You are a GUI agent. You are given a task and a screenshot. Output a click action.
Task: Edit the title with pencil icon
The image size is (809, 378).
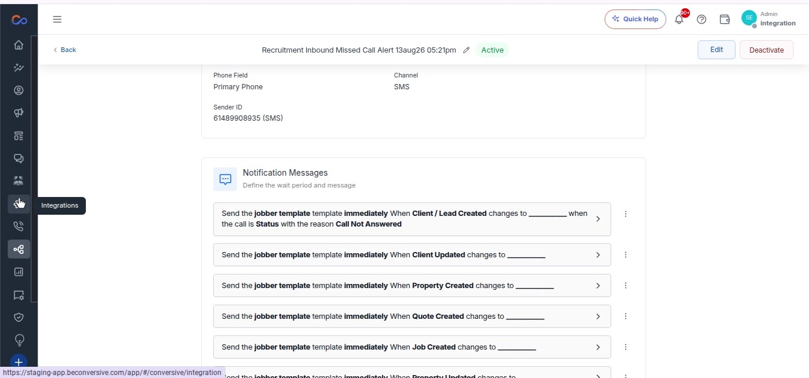[x=466, y=50]
